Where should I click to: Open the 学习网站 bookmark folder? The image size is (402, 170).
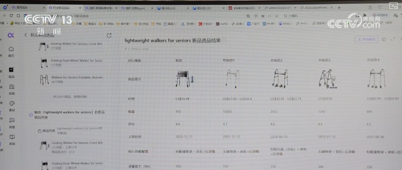[106, 23]
